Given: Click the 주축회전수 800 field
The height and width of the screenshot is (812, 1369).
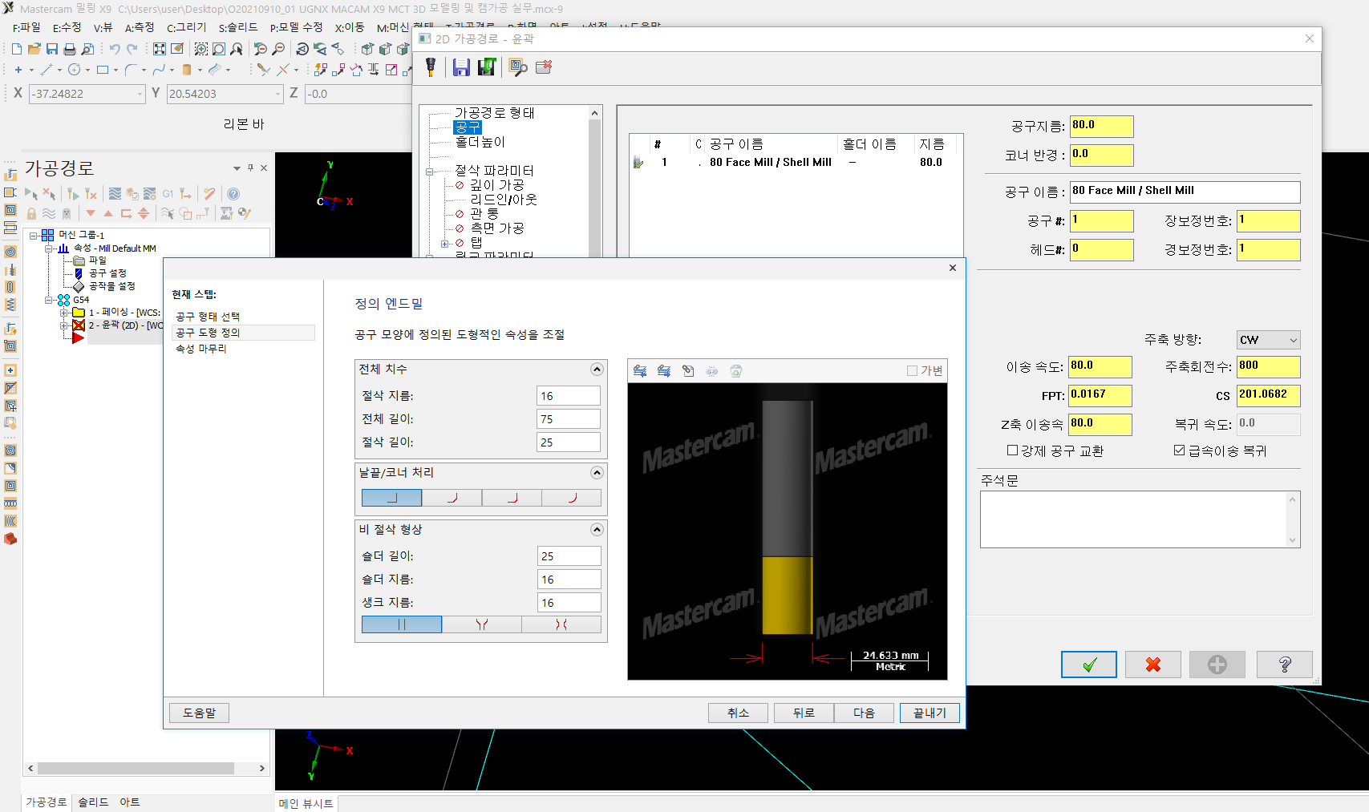Looking at the screenshot, I should coord(1268,367).
